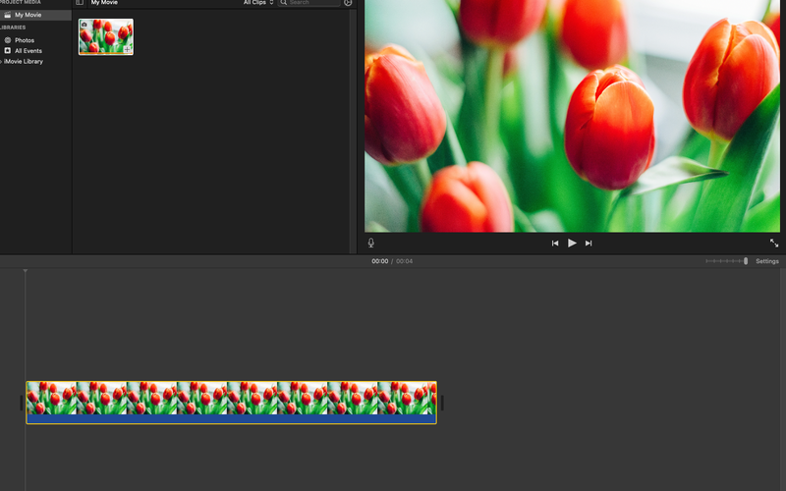Click the 00:00 current timecode
This screenshot has height=491, width=786.
coord(380,261)
